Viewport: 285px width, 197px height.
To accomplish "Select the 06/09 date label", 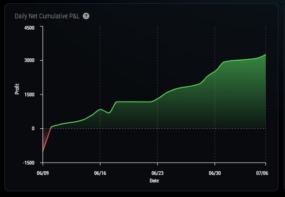I will 43,173.
